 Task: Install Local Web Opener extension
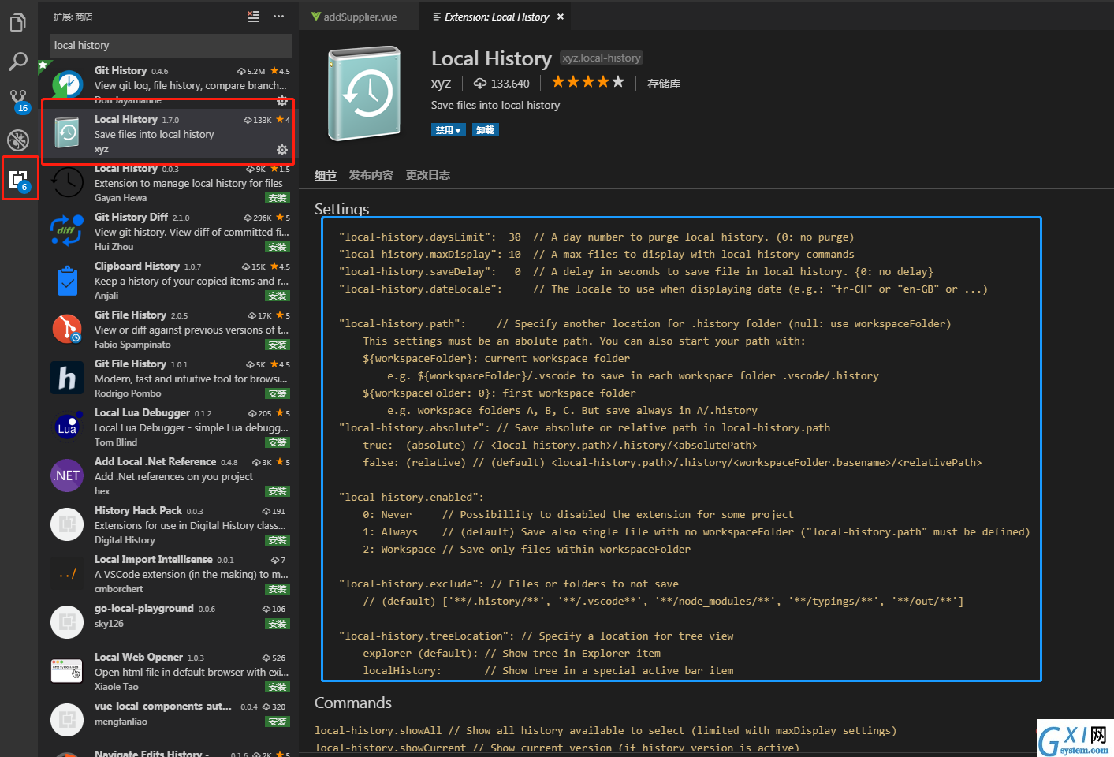click(278, 687)
